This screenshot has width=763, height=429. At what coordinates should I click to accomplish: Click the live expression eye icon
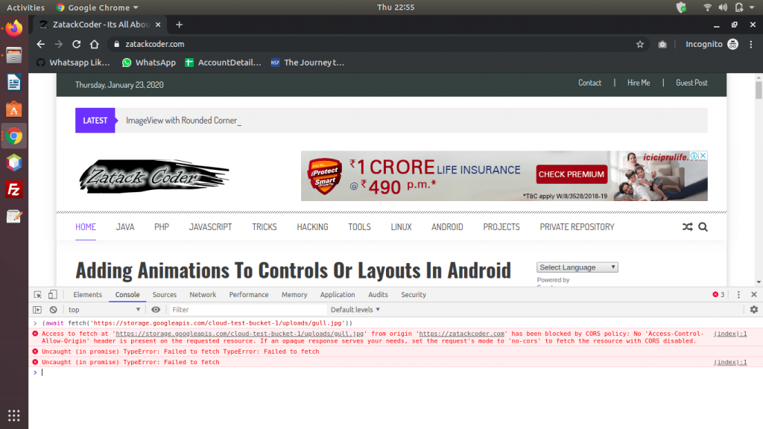pos(156,310)
